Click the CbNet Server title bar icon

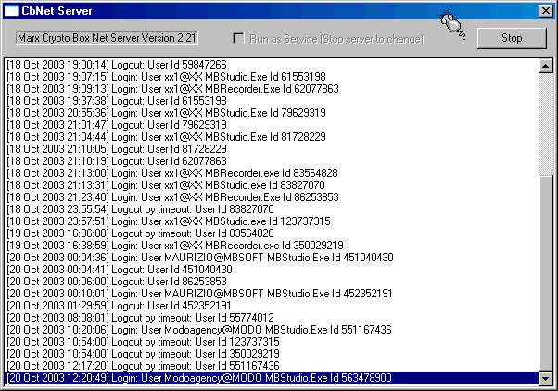11,11
